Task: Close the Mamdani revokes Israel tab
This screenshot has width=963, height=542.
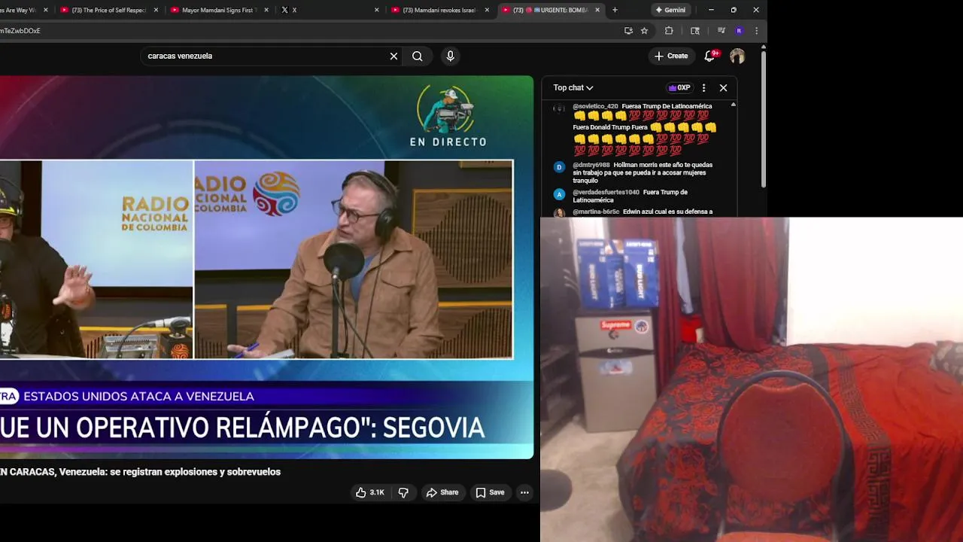Action: pyautogui.click(x=488, y=10)
